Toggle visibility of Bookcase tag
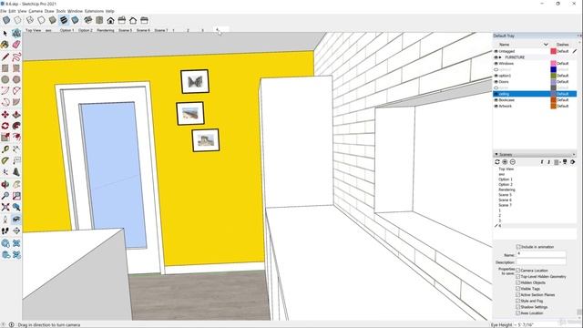583x328 pixels. click(x=496, y=100)
